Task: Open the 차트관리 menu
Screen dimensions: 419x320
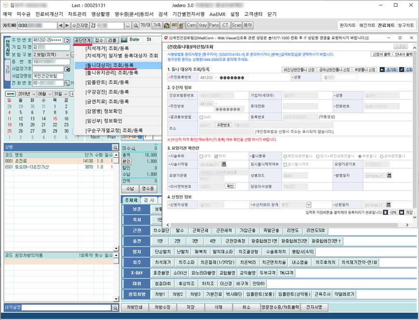Action: coord(77,14)
